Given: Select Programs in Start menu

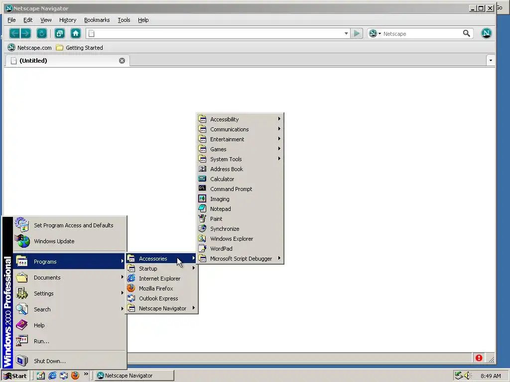Looking at the screenshot, I should coord(70,262).
